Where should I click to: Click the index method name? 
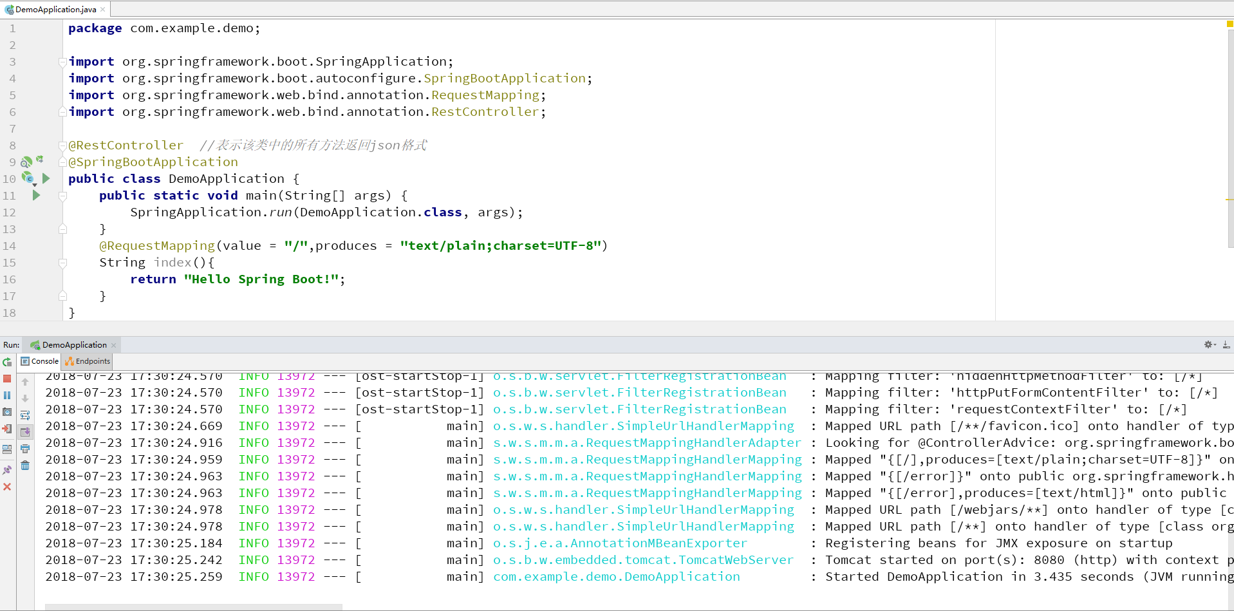[x=173, y=263]
